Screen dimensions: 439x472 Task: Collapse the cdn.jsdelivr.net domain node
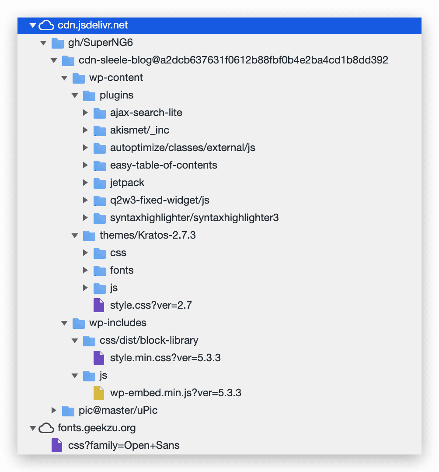(x=33, y=25)
